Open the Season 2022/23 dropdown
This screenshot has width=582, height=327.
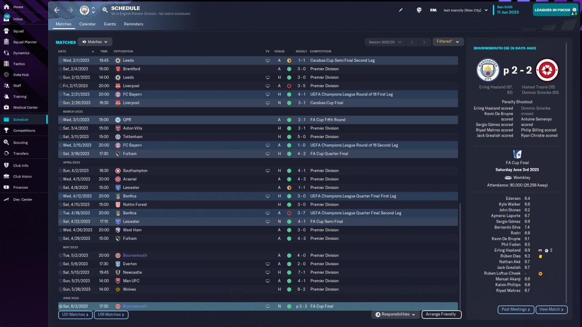coord(385,42)
